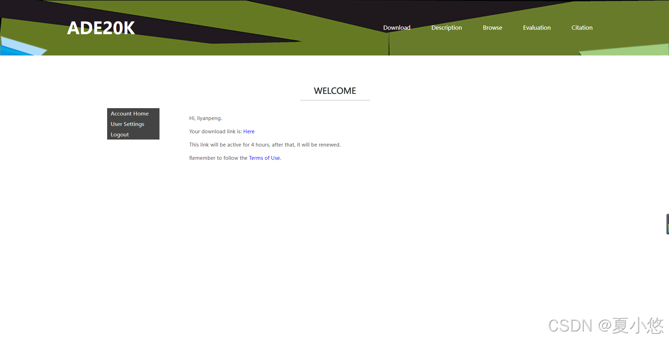Open the Download page in navigation
The image size is (669, 337).
click(397, 28)
